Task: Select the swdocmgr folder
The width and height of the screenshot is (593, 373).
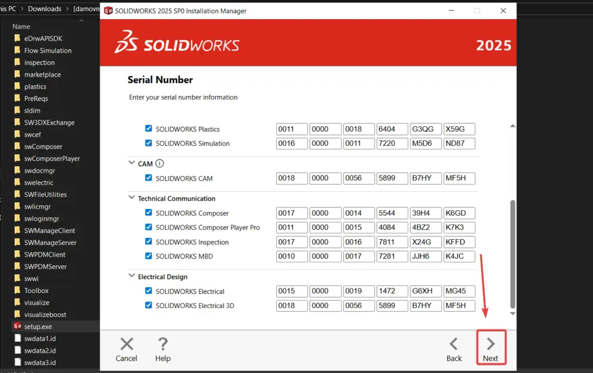Action: 39,171
